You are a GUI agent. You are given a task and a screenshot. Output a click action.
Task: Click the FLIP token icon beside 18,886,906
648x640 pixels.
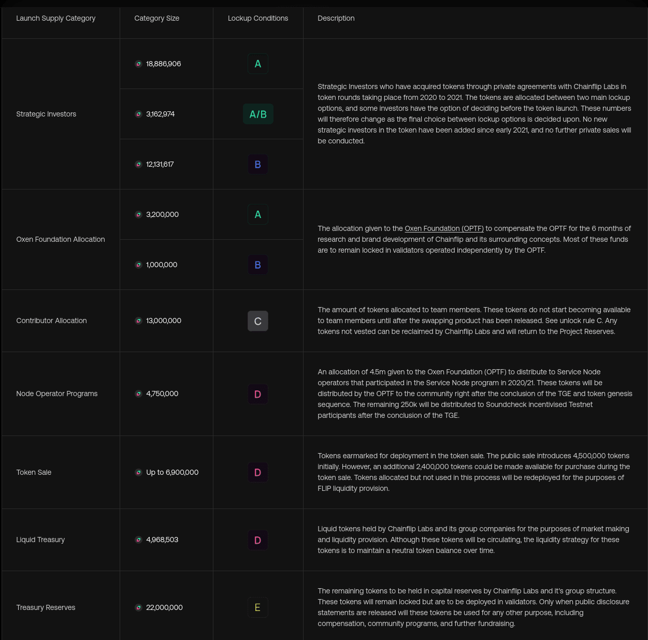(138, 64)
